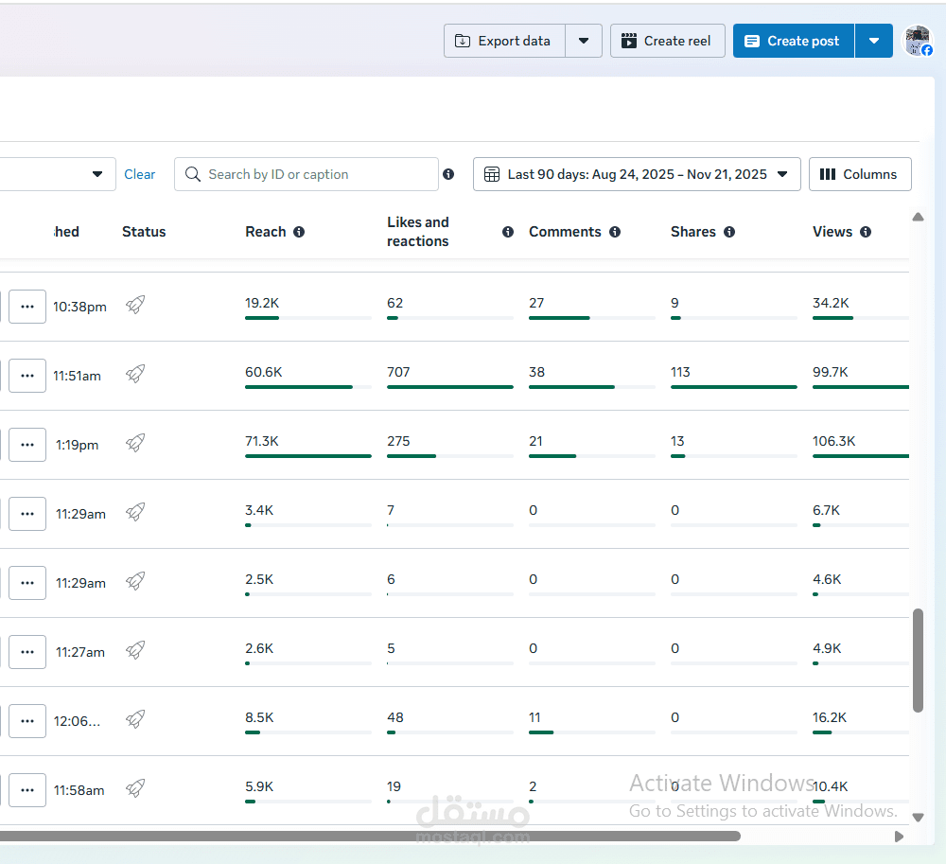Open more options for 1:19pm post
Image resolution: width=946 pixels, height=864 pixels.
[x=27, y=445]
